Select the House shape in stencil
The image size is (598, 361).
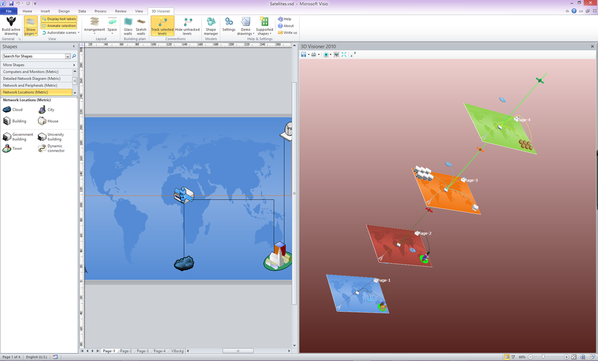(48, 121)
